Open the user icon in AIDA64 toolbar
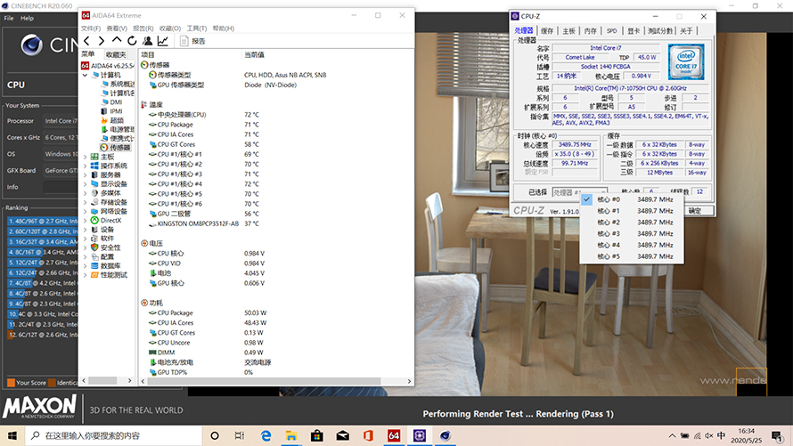 pyautogui.click(x=147, y=41)
